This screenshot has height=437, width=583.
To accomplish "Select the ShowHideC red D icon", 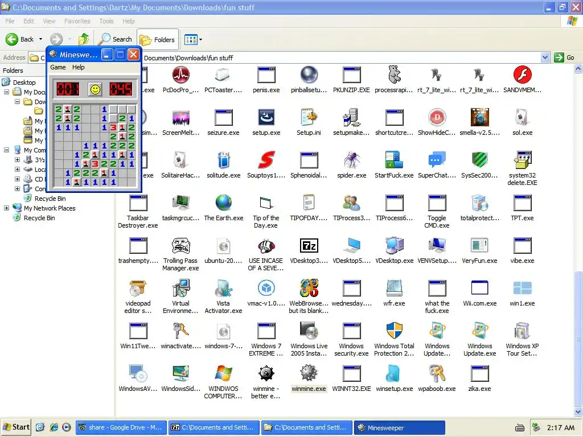I will pos(437,117).
